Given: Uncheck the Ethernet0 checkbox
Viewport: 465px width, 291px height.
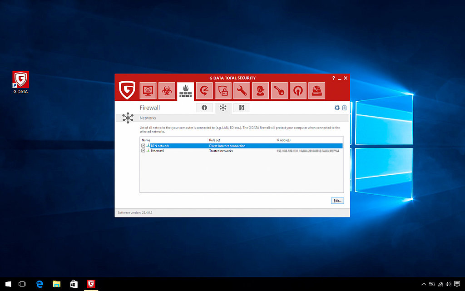Looking at the screenshot, I should 143,151.
